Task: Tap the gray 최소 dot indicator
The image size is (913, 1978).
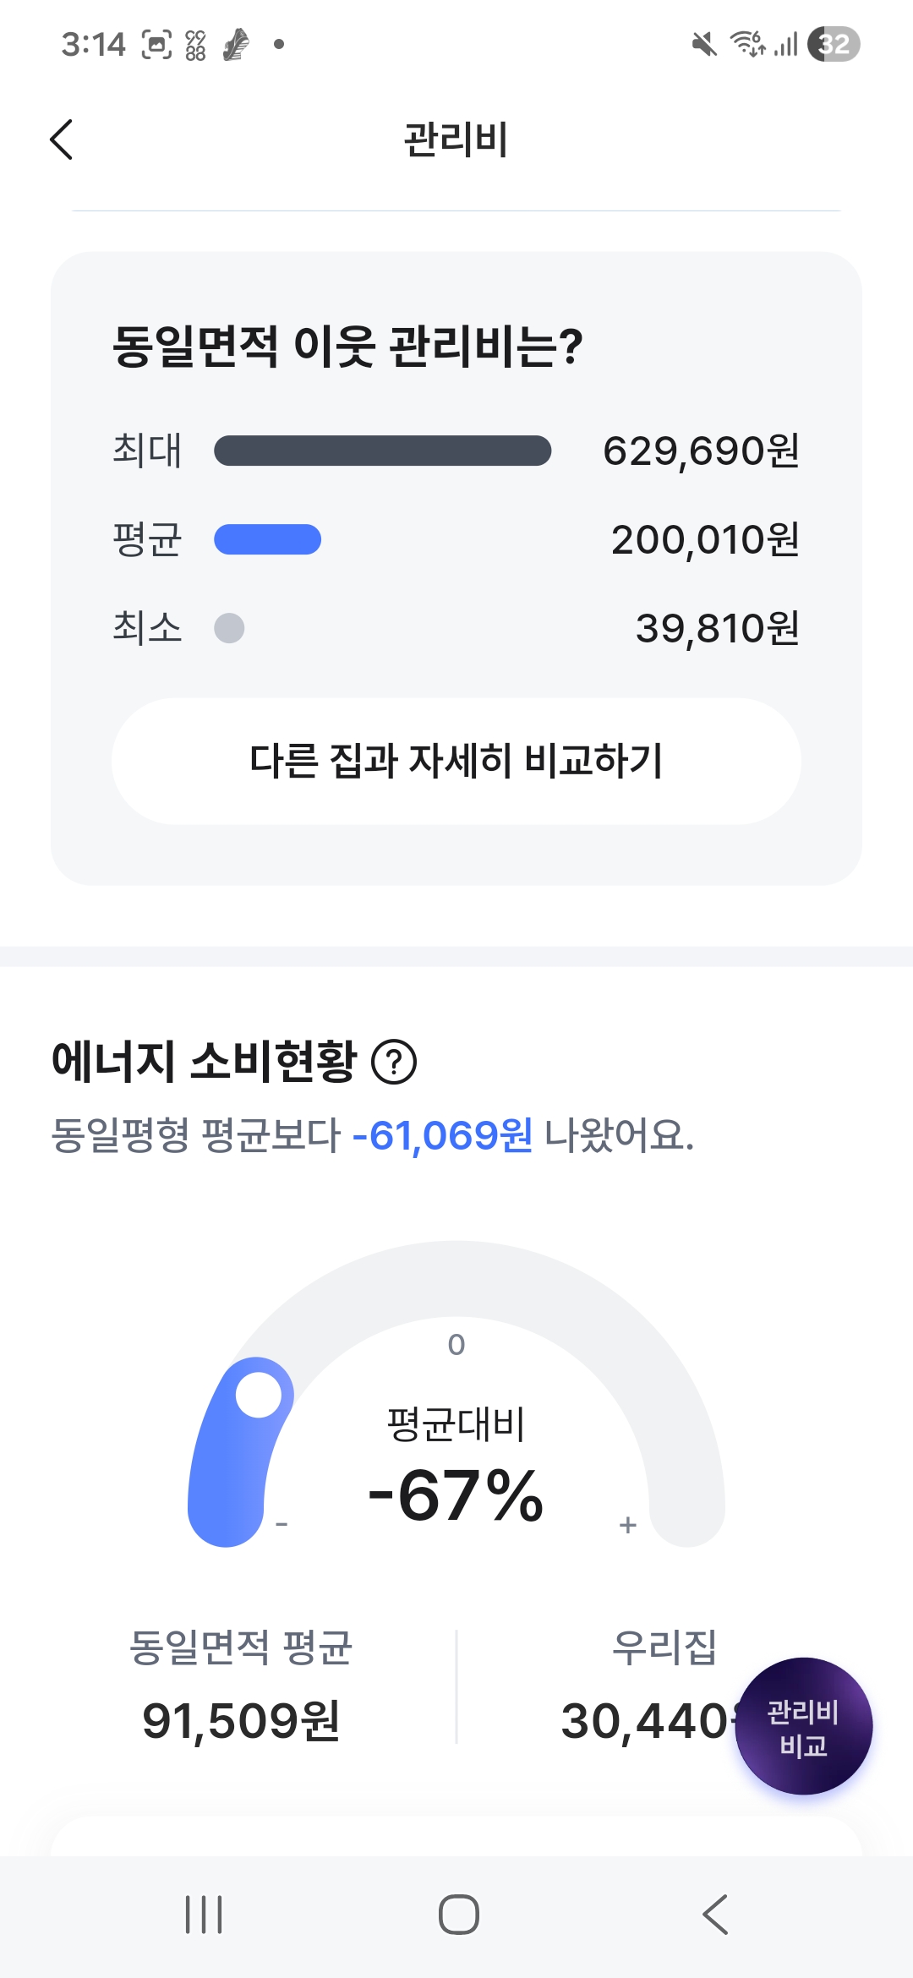Action: [x=229, y=628]
